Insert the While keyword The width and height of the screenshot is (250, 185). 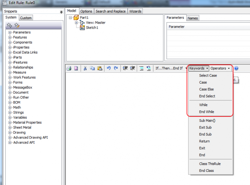pyautogui.click(x=203, y=105)
